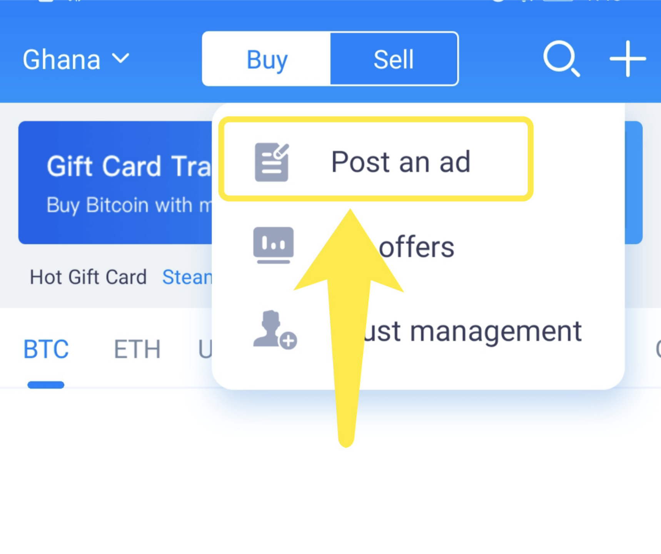Click the chevron next to Ghana
This screenshot has width=661, height=554.
(x=120, y=59)
